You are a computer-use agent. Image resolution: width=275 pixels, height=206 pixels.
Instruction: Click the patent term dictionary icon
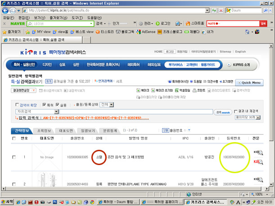pyautogui.click(x=170, y=81)
